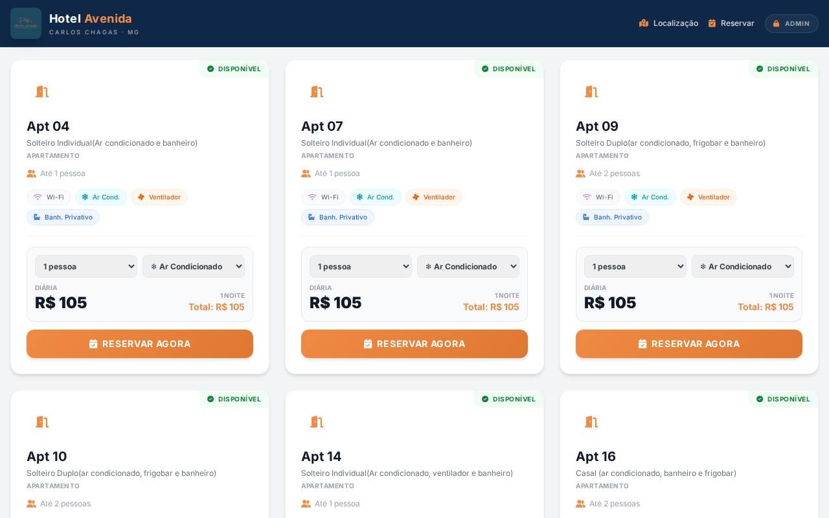Click the door icon on Apt 09 card

click(x=591, y=92)
